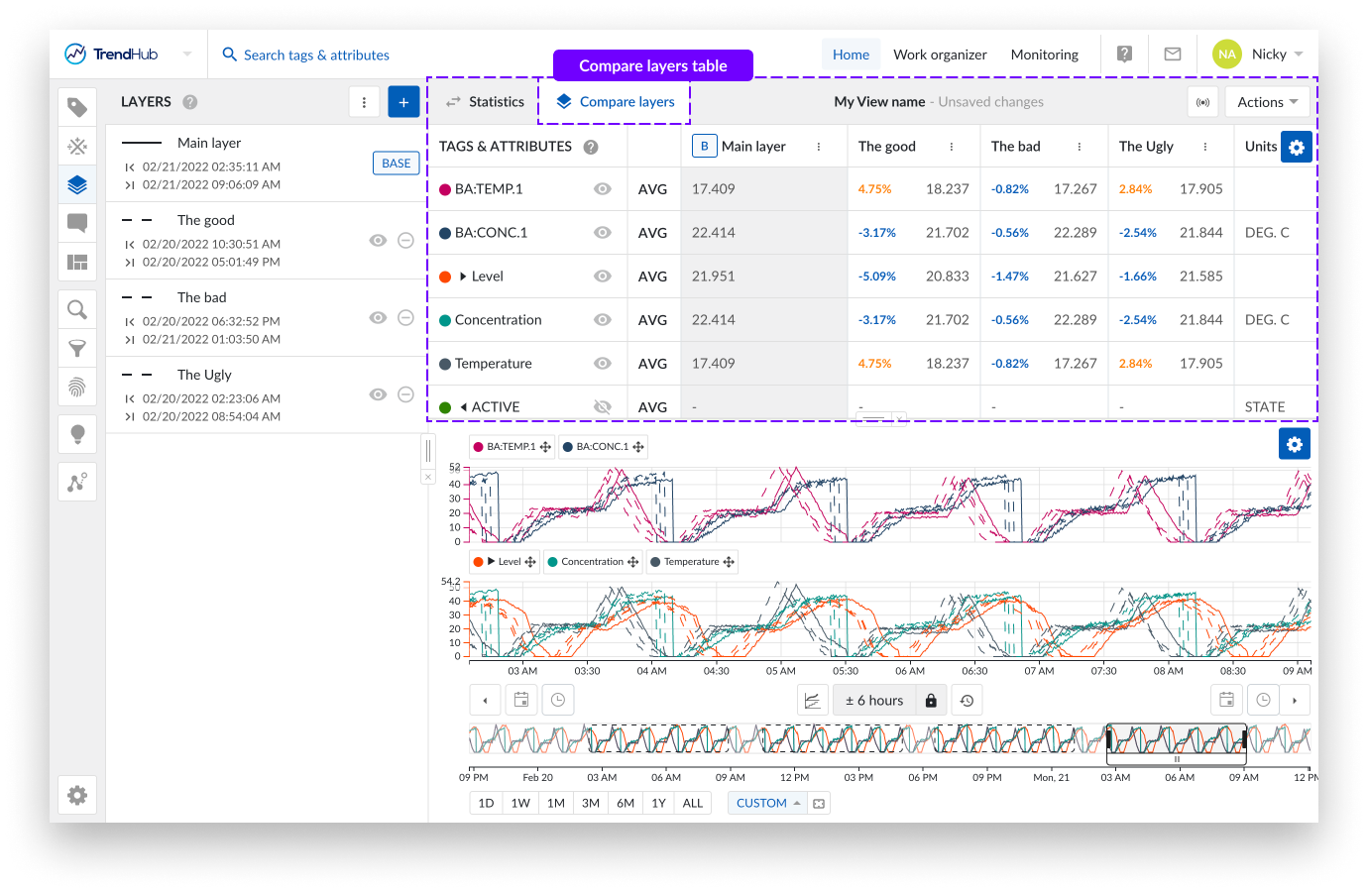Click the fingerprint icon in sidebar
Image resolution: width=1368 pixels, height=892 pixels.
pyautogui.click(x=77, y=387)
